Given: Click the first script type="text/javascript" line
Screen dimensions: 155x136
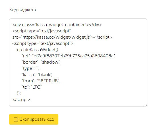Looking at the screenshot, I should point(42,31).
